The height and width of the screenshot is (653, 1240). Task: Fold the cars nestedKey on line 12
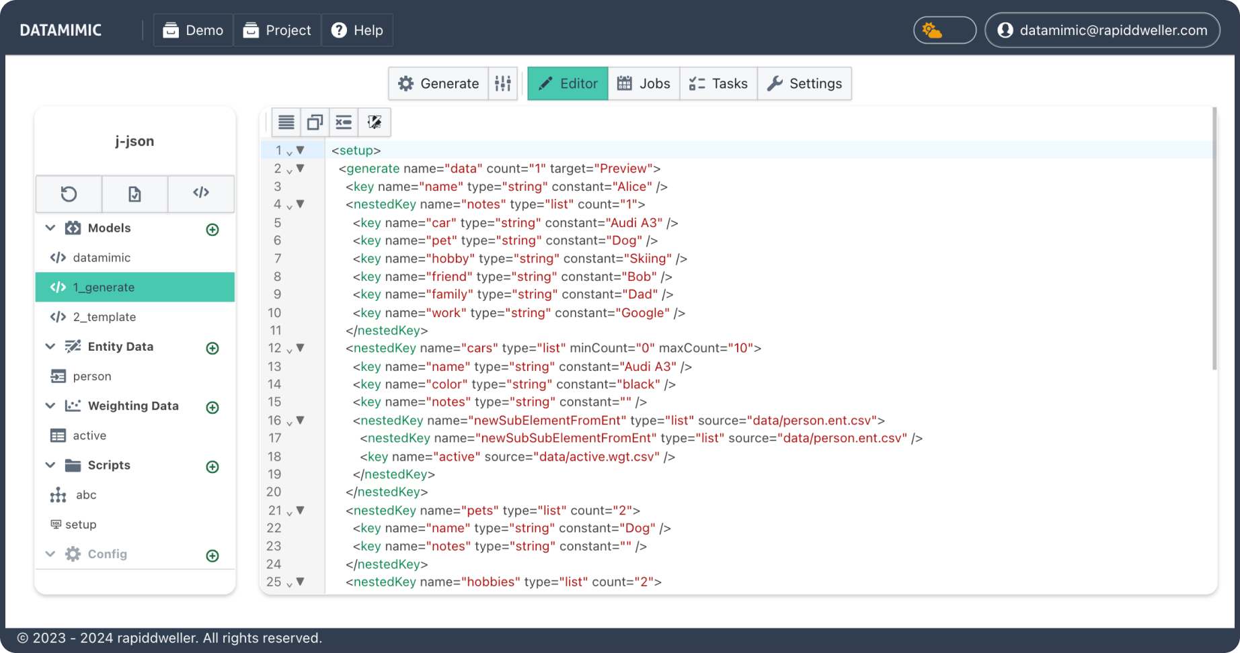[300, 347]
